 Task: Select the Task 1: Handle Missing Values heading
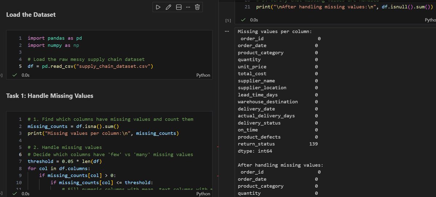pyautogui.click(x=50, y=96)
